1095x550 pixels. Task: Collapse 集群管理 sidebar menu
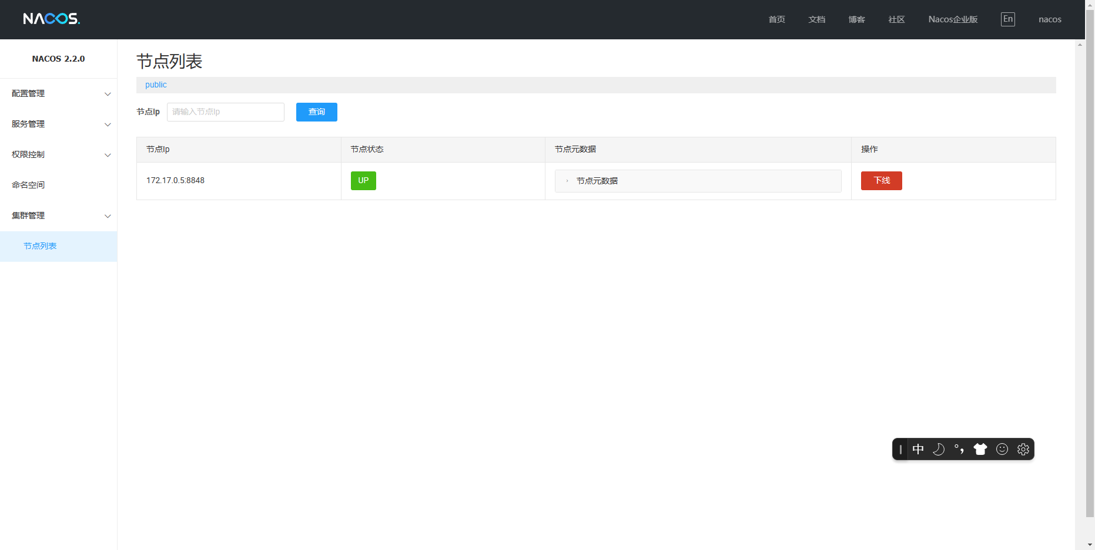click(59, 216)
